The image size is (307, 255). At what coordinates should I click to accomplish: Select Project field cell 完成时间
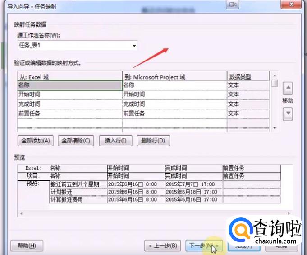[174, 104]
